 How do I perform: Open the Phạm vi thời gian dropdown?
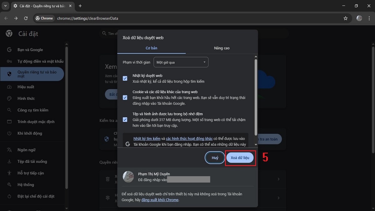(x=181, y=62)
